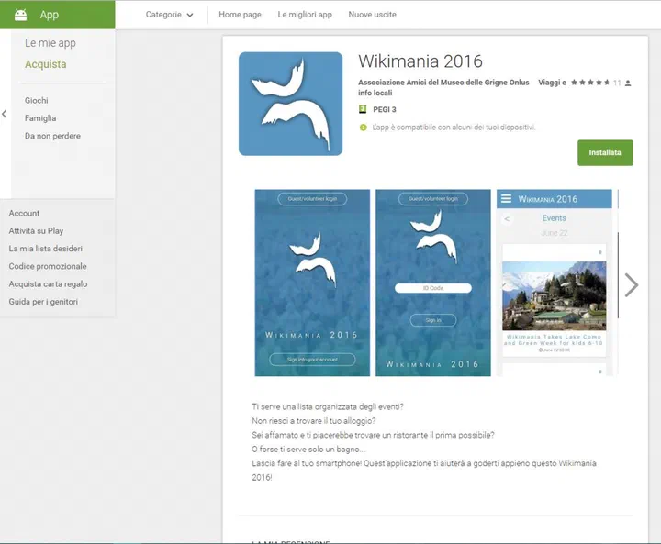
Task: Open La mia lista desideri
Action: click(x=46, y=249)
